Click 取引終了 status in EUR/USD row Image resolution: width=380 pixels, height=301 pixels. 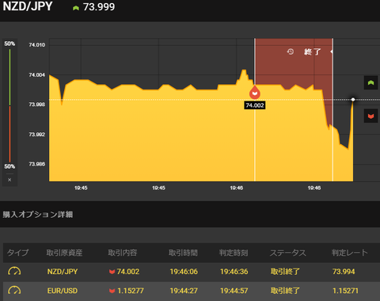285,291
